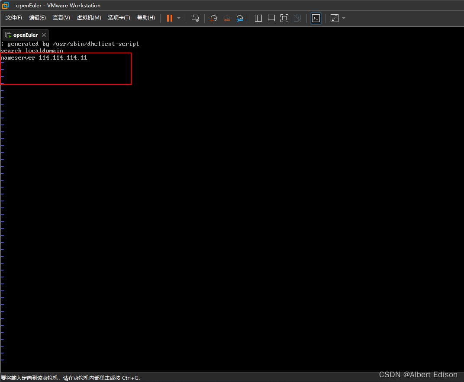This screenshot has width=464, height=382.
Task: Revert the VM to its snapshot
Action: coord(226,18)
